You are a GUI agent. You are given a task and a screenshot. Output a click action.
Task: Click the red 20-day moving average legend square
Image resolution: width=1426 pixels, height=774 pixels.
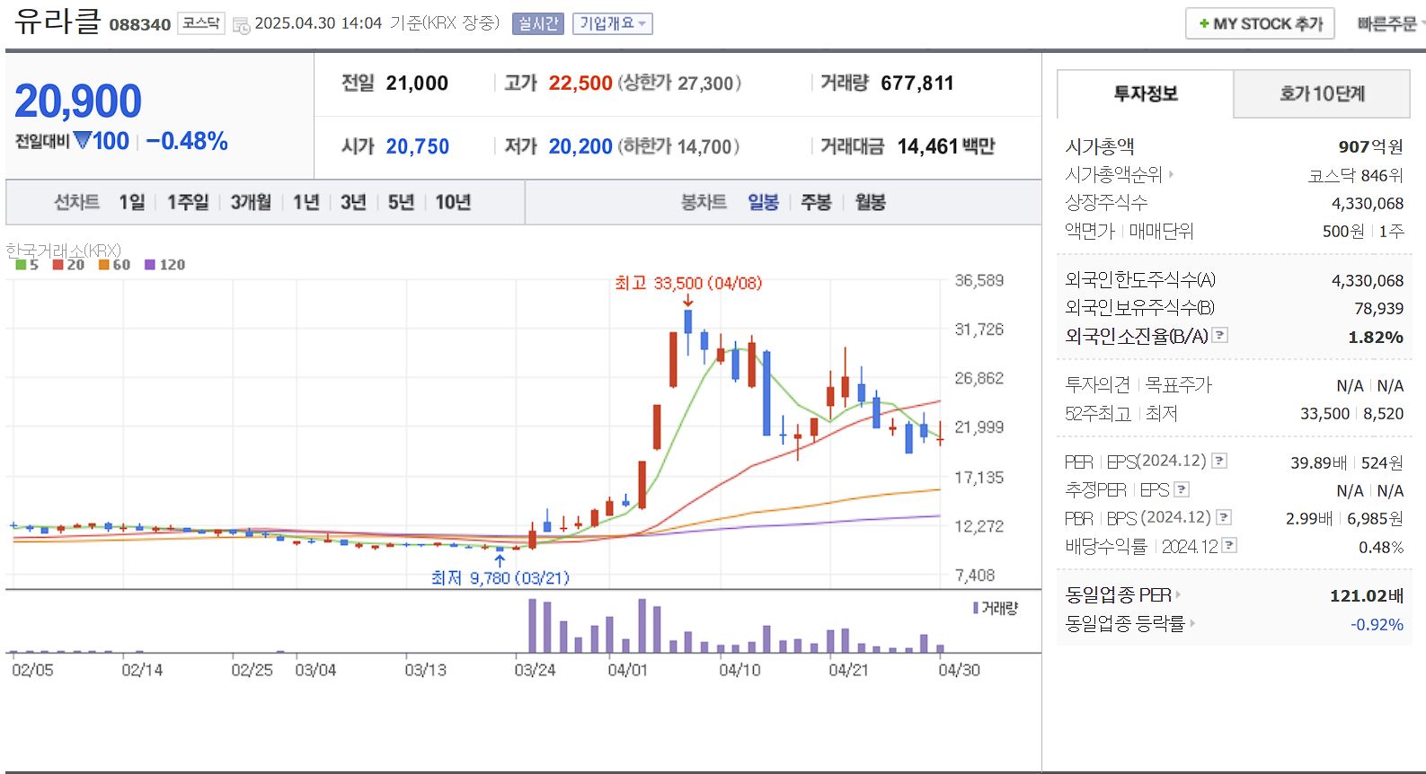tap(58, 265)
